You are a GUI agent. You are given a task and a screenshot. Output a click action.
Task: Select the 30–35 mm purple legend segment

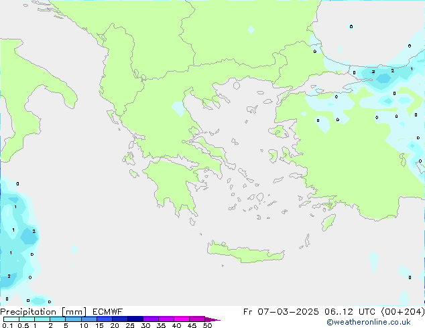pos(151,319)
